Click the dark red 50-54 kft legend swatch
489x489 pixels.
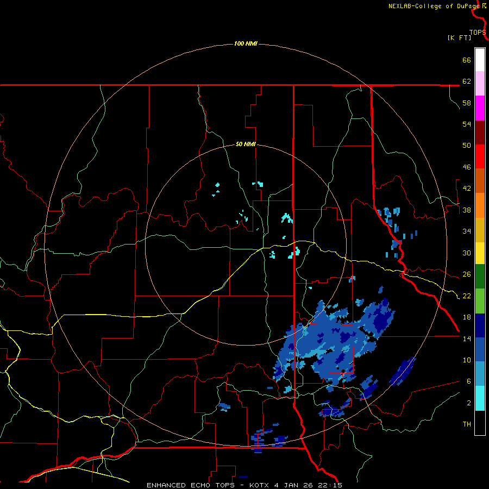[x=480, y=133]
